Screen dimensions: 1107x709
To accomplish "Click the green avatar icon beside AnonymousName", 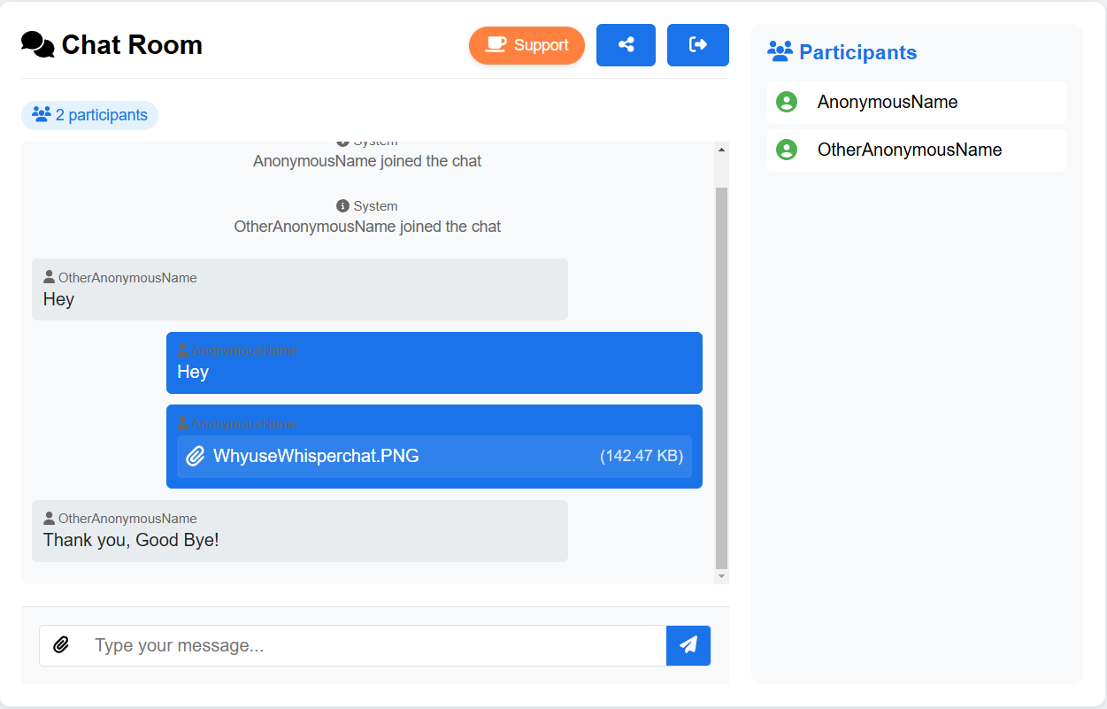I will 787,102.
